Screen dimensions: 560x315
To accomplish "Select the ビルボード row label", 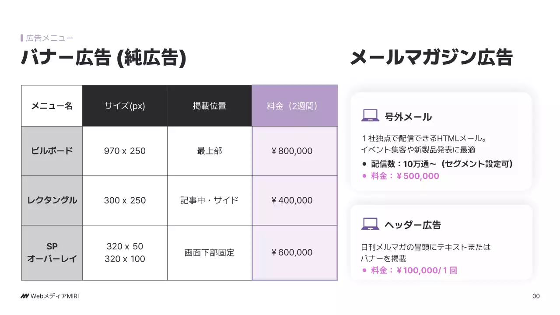I will [52, 151].
